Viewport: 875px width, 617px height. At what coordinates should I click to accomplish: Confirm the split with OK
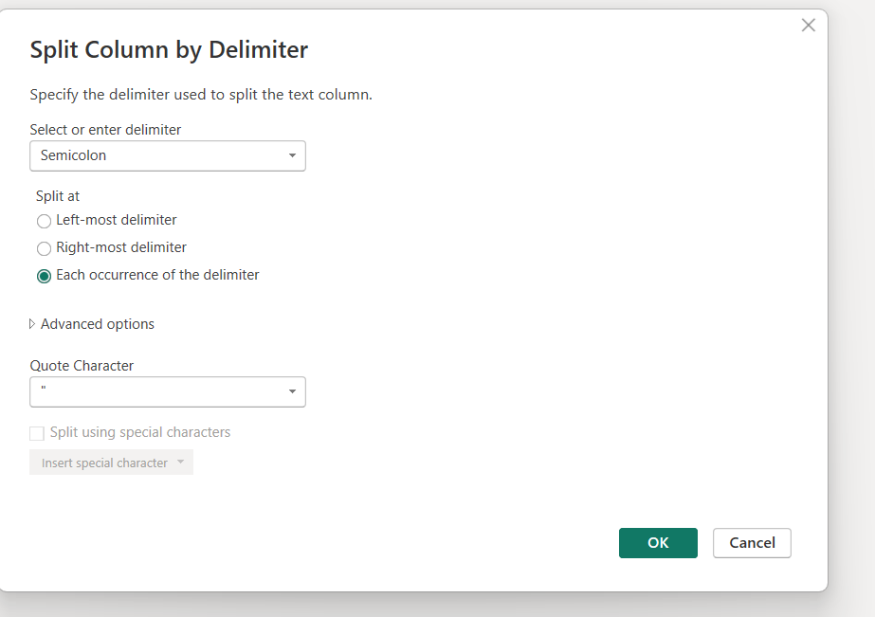click(x=658, y=543)
